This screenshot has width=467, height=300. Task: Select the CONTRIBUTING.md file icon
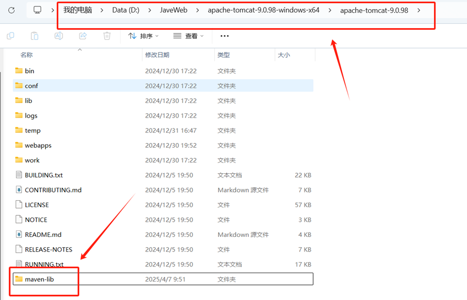(19, 189)
